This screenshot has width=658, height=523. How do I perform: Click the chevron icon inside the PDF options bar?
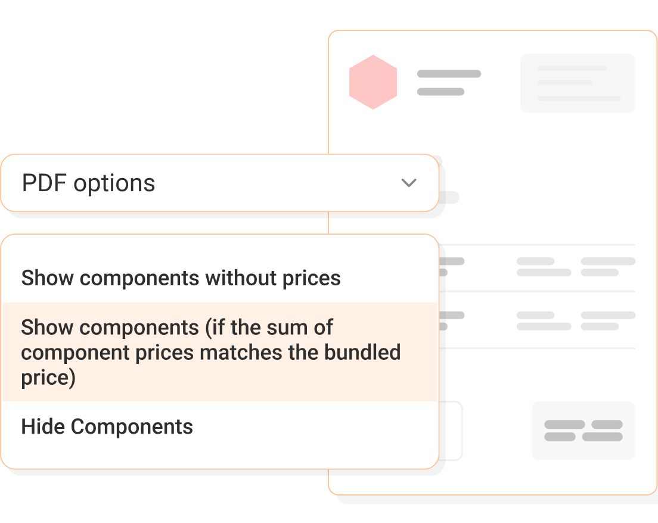point(408,183)
